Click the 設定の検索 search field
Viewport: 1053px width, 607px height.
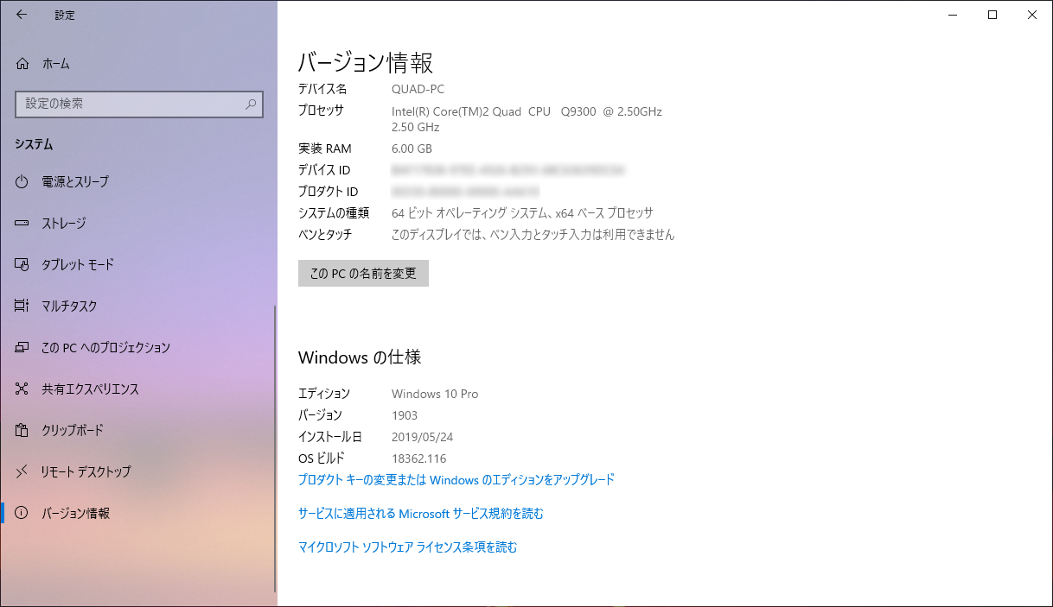pyautogui.click(x=130, y=104)
